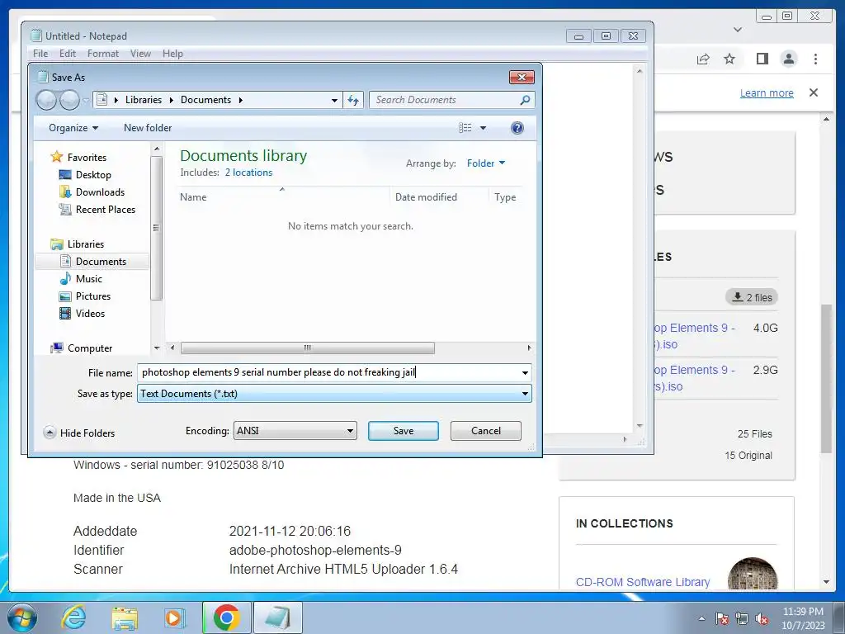845x634 pixels.
Task: Open CD-ROM Software Library collection link
Action: point(642,582)
